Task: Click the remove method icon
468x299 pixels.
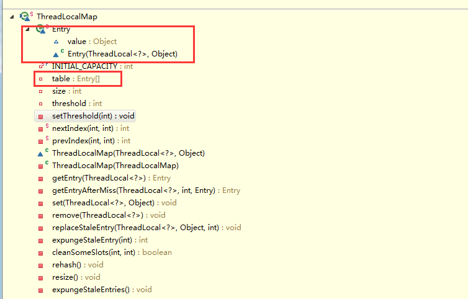Action: coord(40,216)
